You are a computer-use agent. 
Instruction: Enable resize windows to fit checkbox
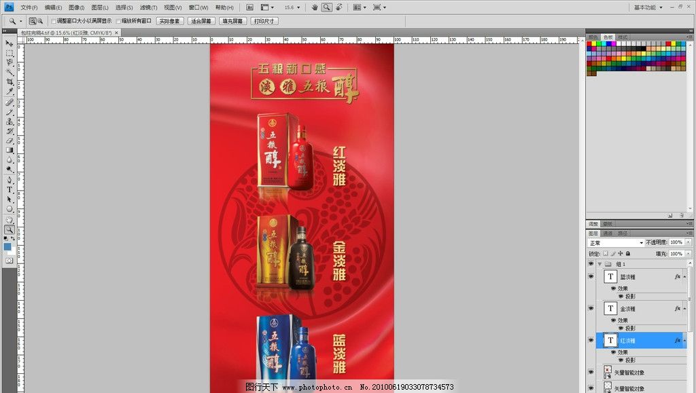pos(54,21)
